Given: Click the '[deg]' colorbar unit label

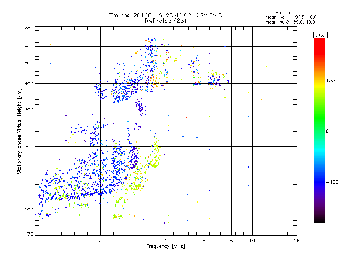Looking at the screenshot, I should coord(320,35).
